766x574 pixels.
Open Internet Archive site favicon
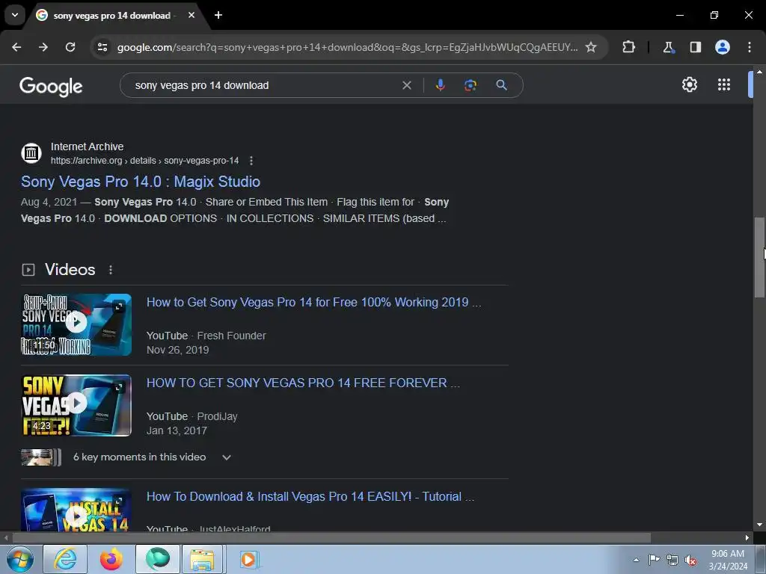pyautogui.click(x=31, y=152)
